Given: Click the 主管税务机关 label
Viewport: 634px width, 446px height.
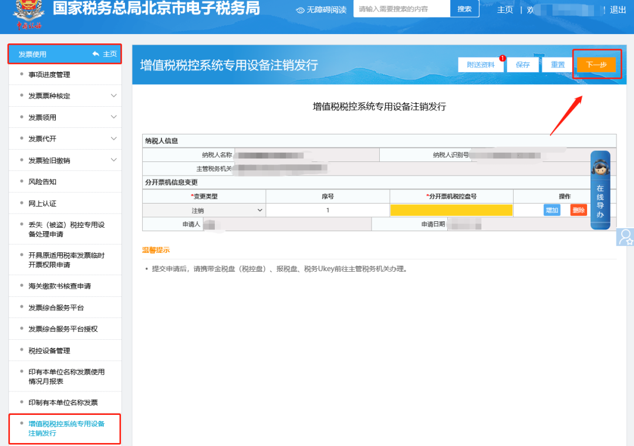Looking at the screenshot, I should point(214,168).
